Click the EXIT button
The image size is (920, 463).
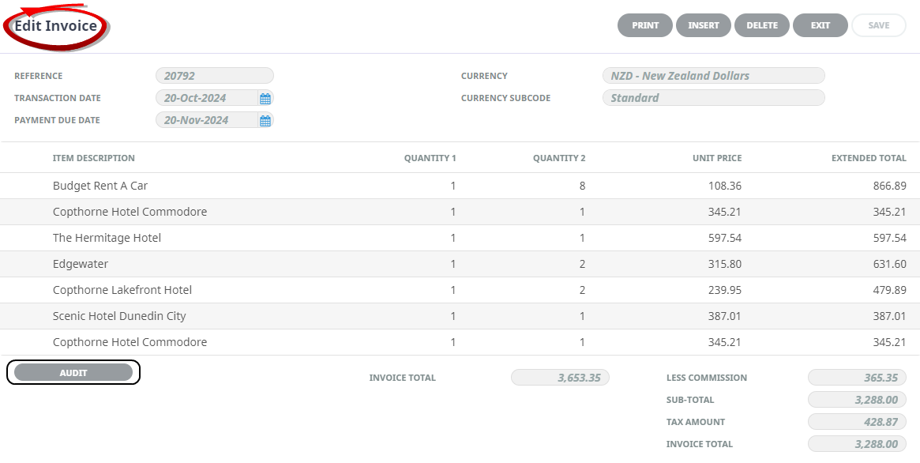pos(820,25)
